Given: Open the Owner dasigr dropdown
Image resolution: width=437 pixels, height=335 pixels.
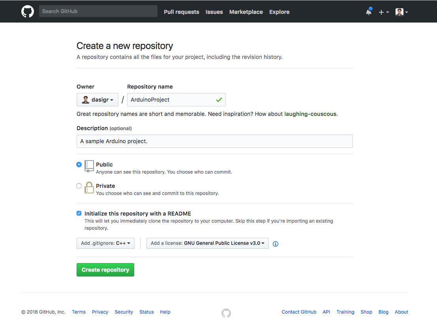Looking at the screenshot, I should pyautogui.click(x=98, y=100).
